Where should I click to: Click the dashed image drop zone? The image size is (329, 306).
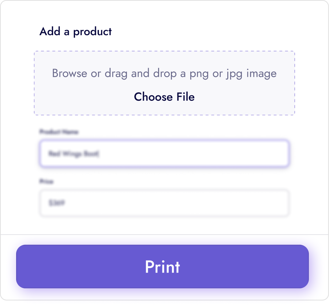coord(164,82)
